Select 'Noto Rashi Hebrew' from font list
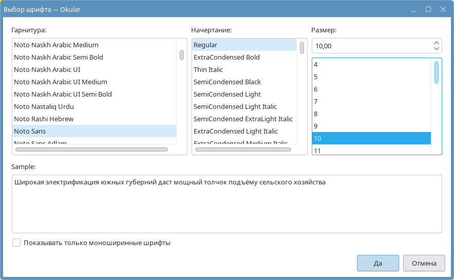Image resolution: width=454 pixels, height=280 pixels. point(44,119)
